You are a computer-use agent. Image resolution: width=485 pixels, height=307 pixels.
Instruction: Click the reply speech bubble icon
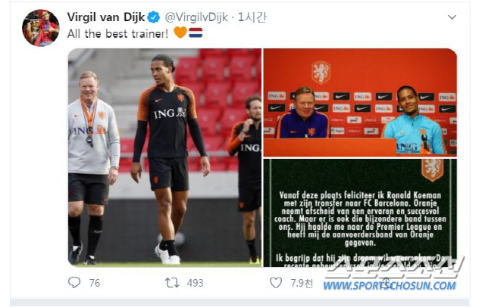click(x=74, y=282)
